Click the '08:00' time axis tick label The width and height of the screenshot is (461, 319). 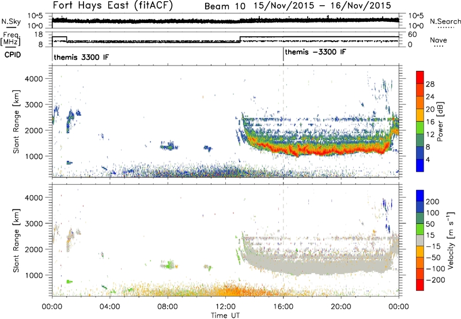pos(168,307)
